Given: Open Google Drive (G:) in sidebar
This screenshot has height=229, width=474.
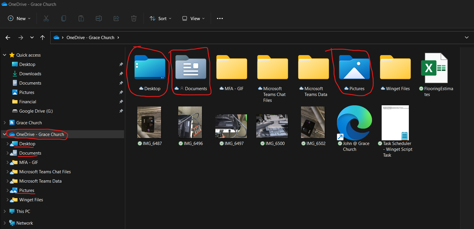Looking at the screenshot, I should click(x=36, y=111).
